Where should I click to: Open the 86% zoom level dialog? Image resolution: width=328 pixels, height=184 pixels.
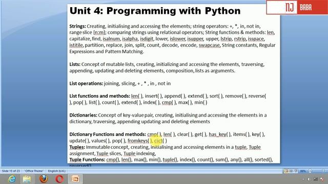(x=303, y=171)
